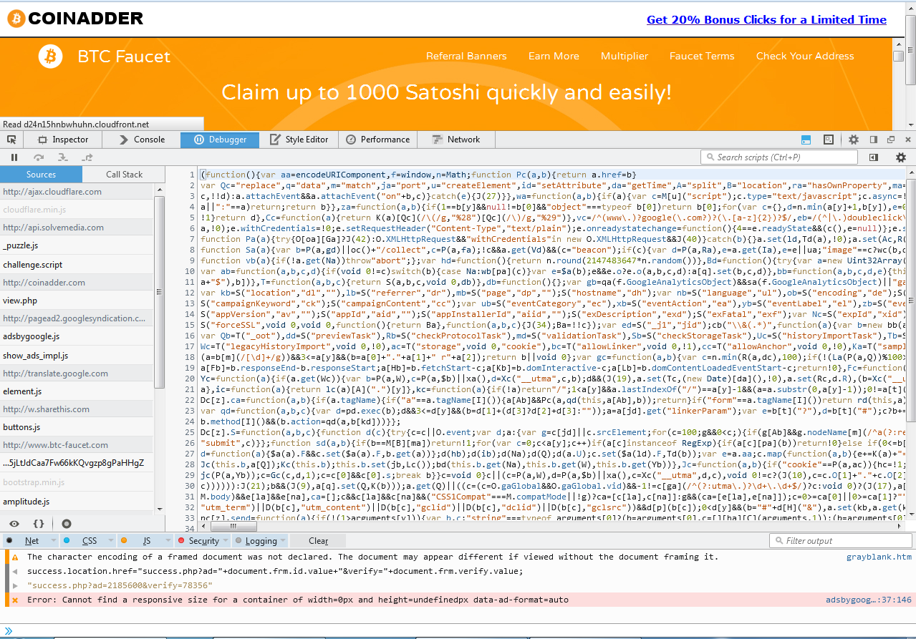The height and width of the screenshot is (639, 916).
Task: Click Check Your Address link
Action: [805, 56]
